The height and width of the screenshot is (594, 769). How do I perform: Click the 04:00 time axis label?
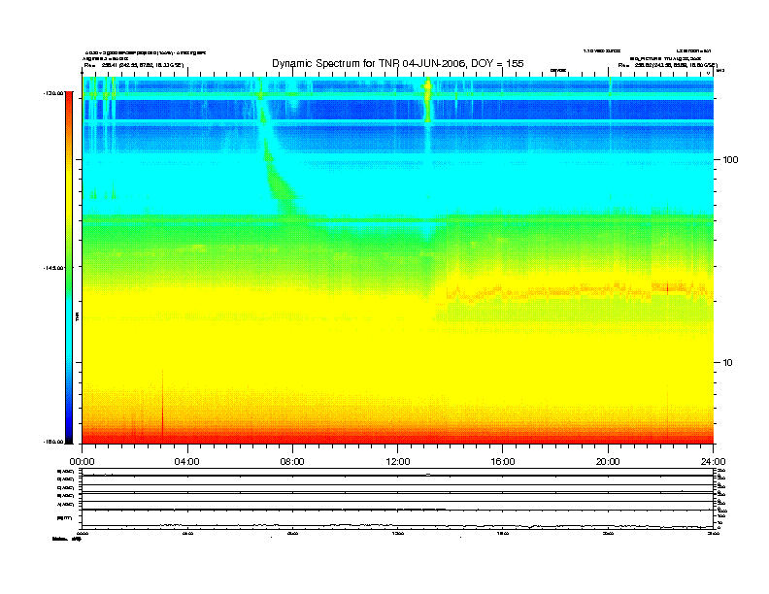(x=187, y=462)
